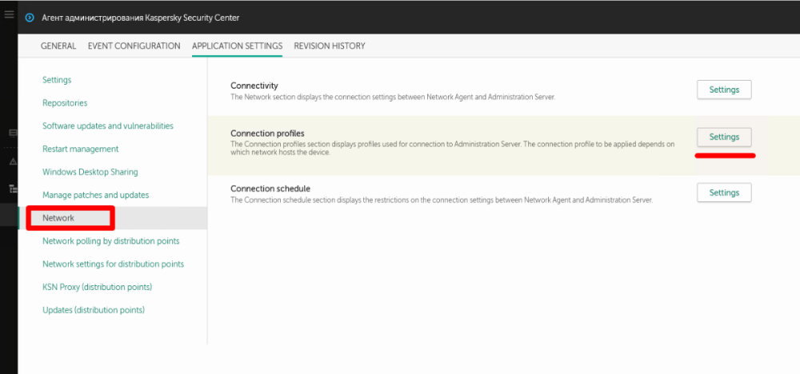Click Settings button for Connection profiles
Screen dimensions: 800x374
pyautogui.click(x=724, y=137)
